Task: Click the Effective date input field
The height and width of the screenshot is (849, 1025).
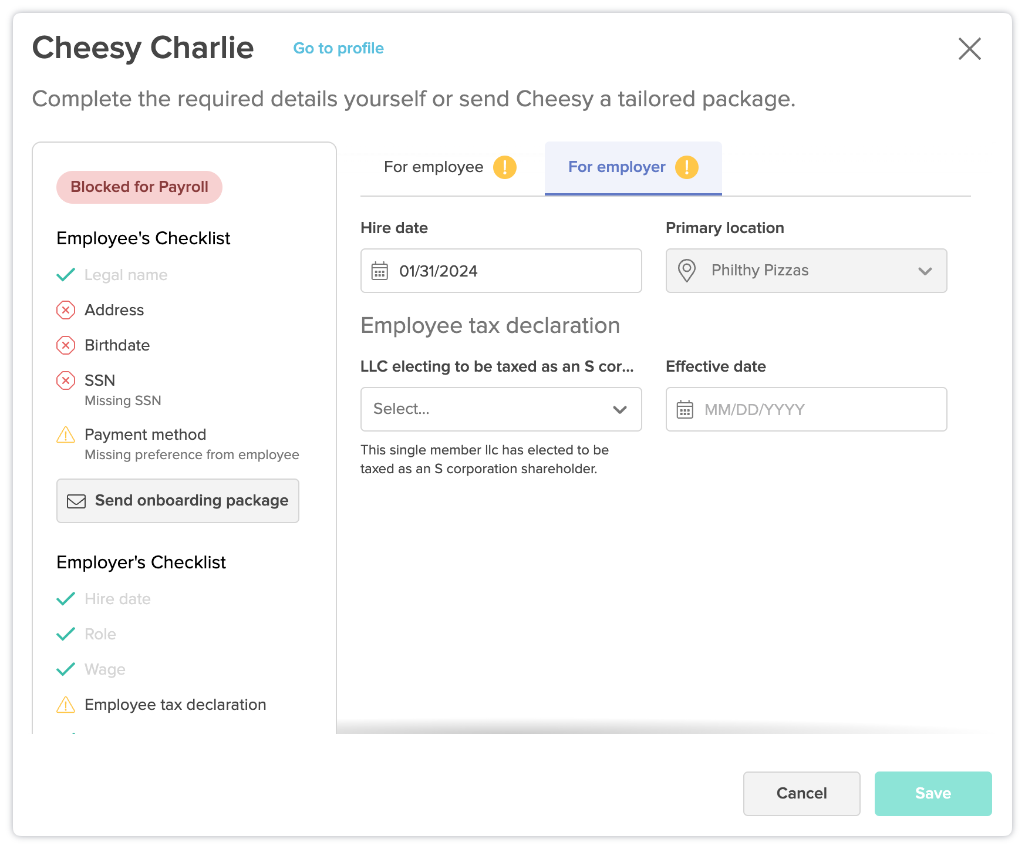Action: [x=806, y=409]
